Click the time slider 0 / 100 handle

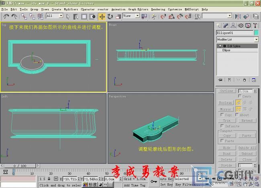point(20,166)
